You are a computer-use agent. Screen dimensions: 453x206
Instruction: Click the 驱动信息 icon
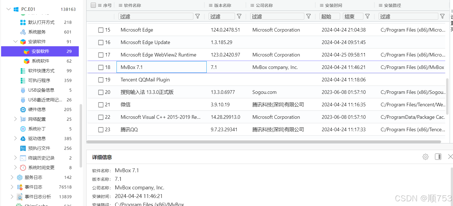pos(23,139)
